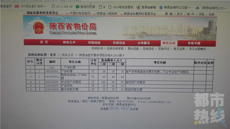
Task: Click the national emblem logo
Action: (38, 28)
